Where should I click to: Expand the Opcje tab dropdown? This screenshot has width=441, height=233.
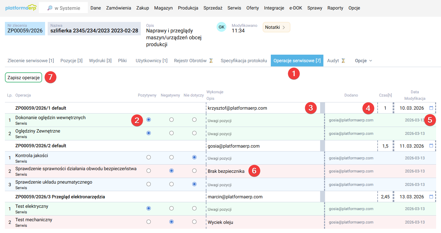[364, 61]
